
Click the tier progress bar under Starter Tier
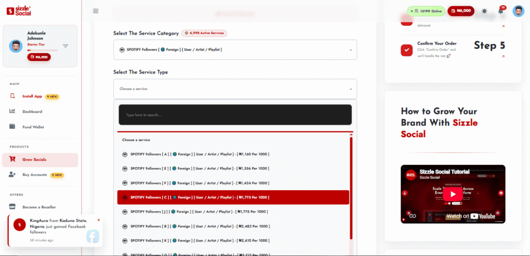point(42,50)
